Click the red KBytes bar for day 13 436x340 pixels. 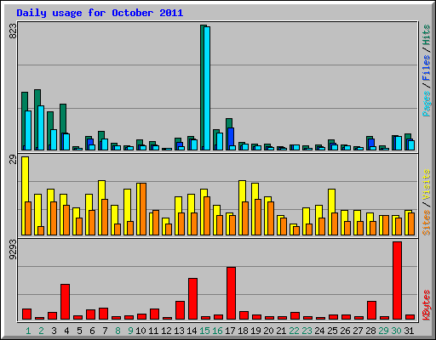(180, 310)
